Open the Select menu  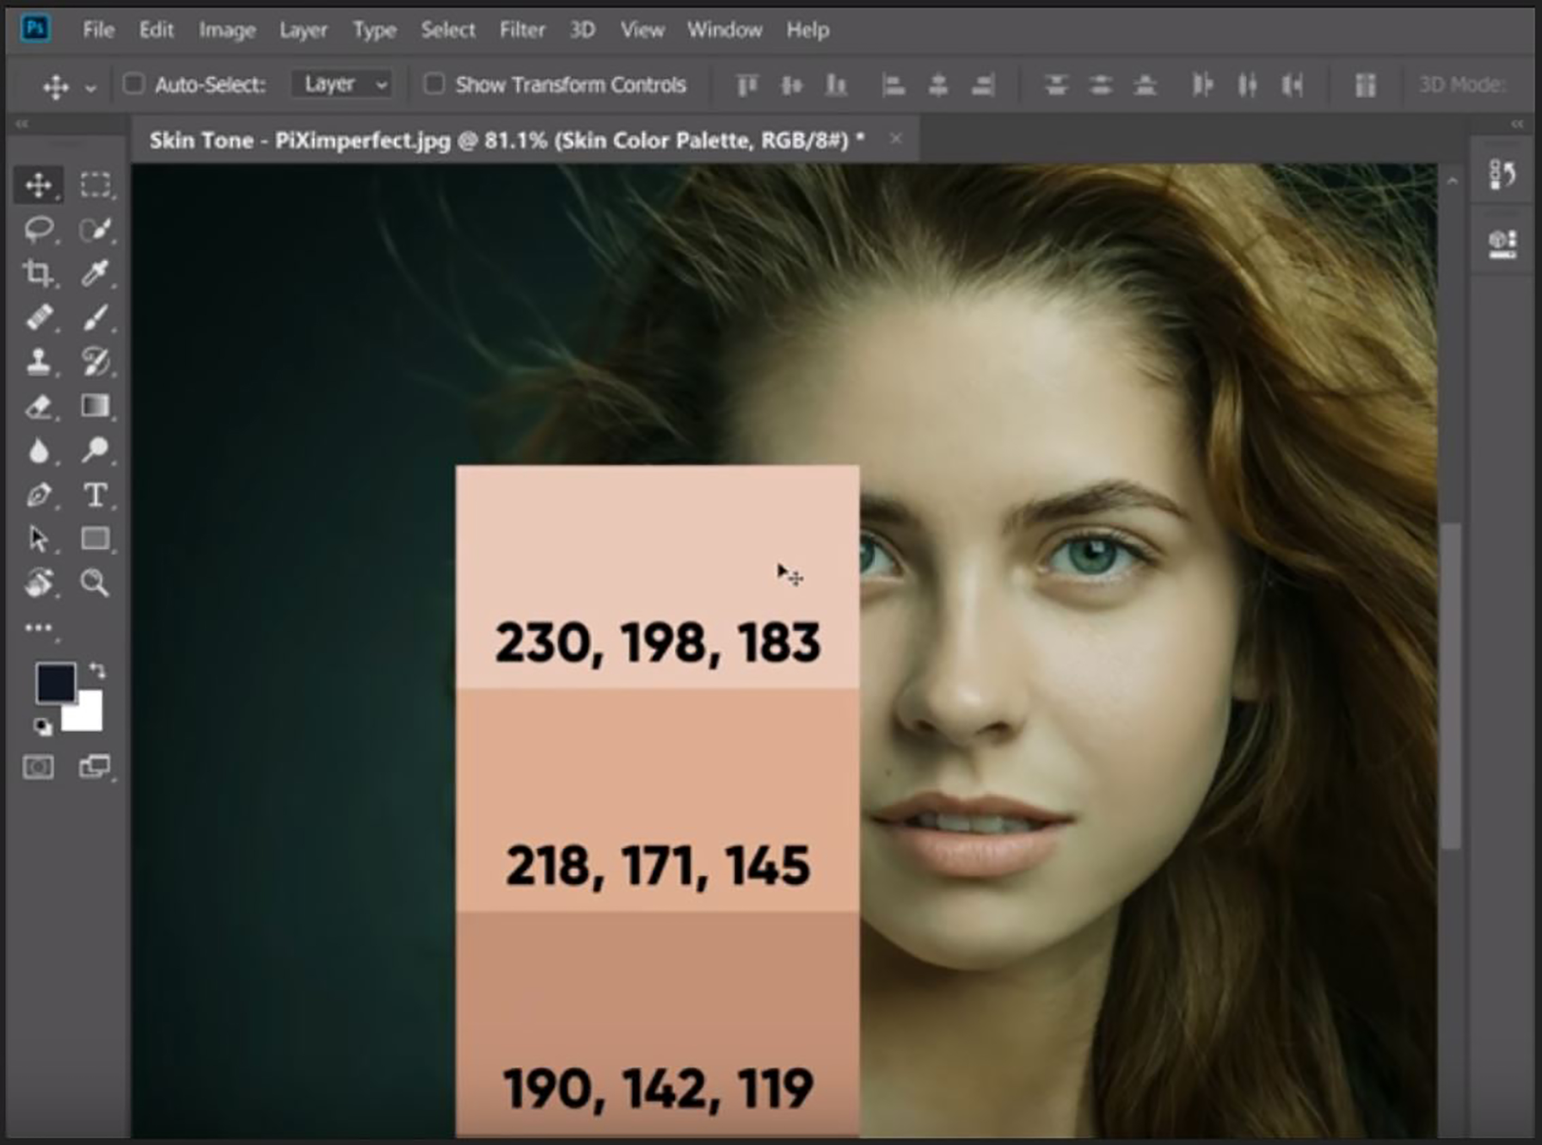[448, 30]
